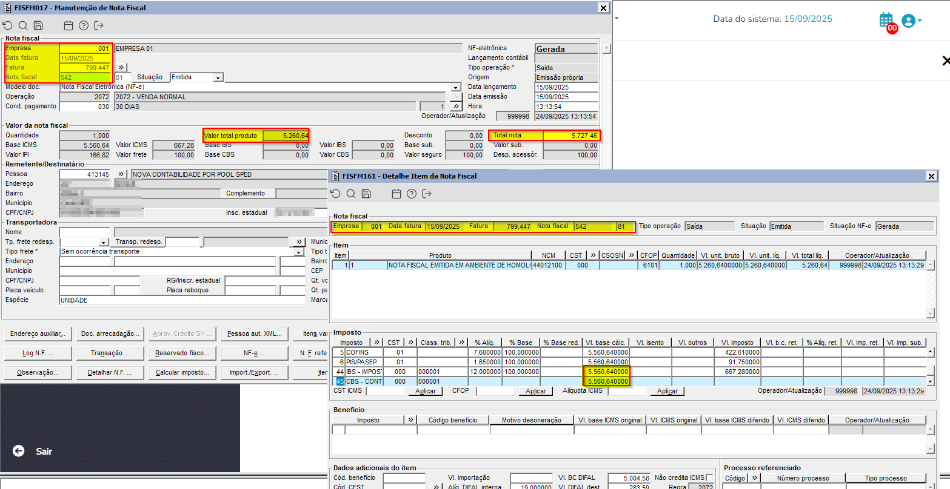Screen dimensions: 950x489
Task: Open the Observação... button
Action: [38, 372]
